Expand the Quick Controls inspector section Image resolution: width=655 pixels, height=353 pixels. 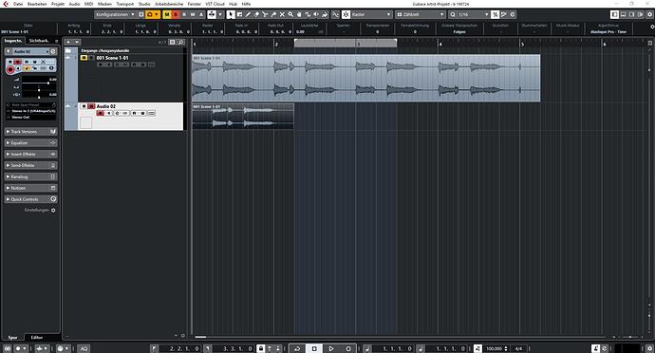coord(31,199)
